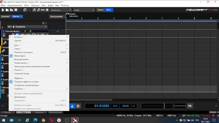Click the 120.00 tempo field
219x123 pixels.
tap(126, 106)
